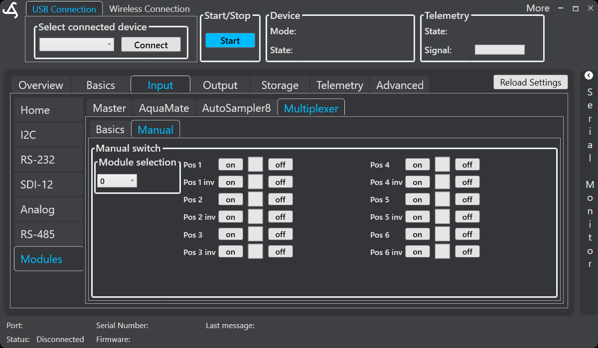Open the Storage tab
Viewport: 598px width, 348px height.
pyautogui.click(x=280, y=85)
